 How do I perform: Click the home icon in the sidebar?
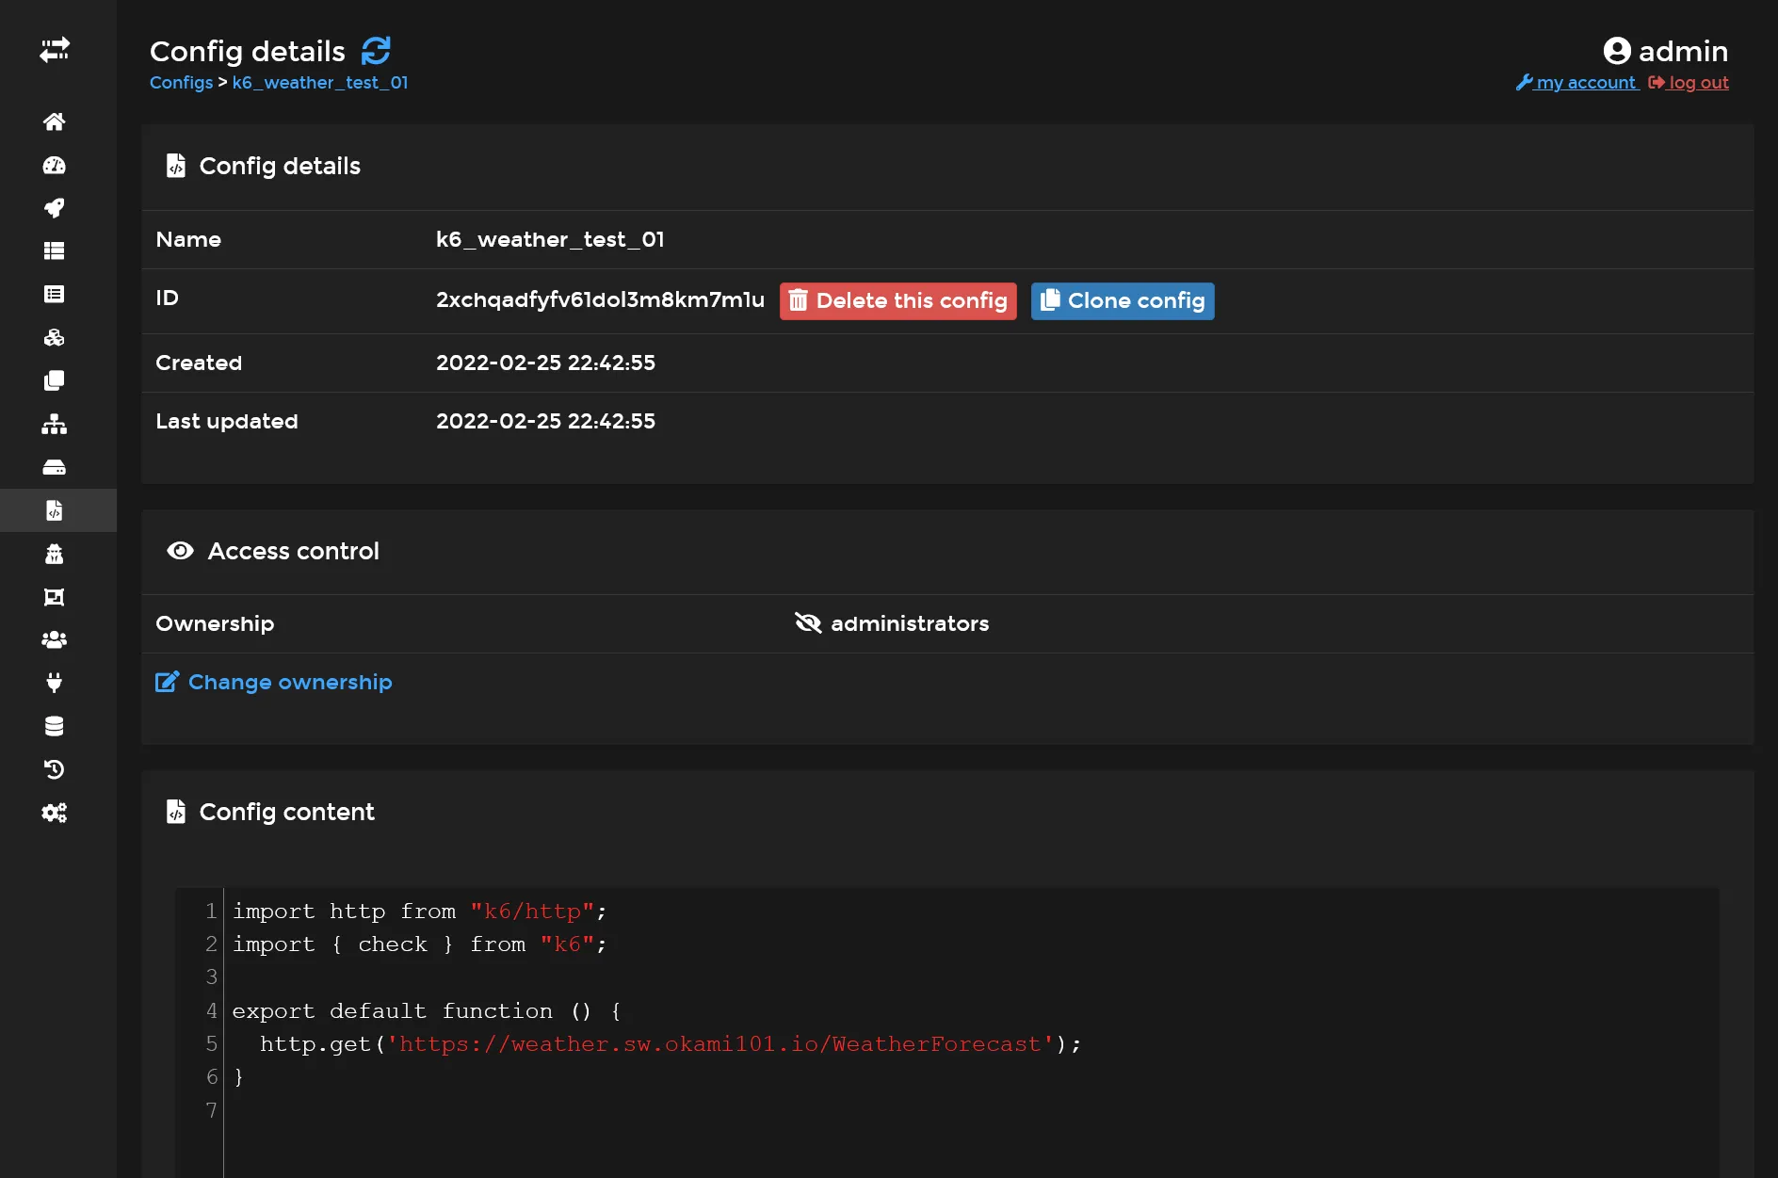[54, 121]
